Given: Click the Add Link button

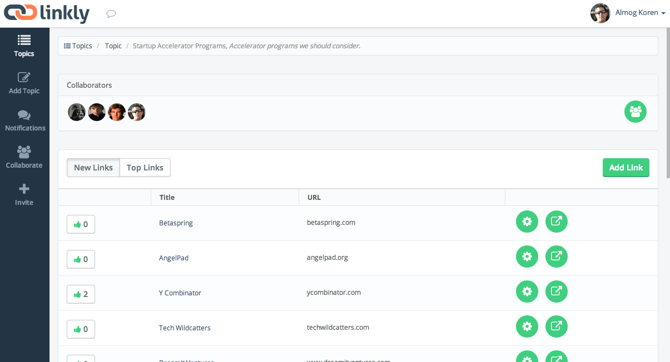Looking at the screenshot, I should coord(626,168).
